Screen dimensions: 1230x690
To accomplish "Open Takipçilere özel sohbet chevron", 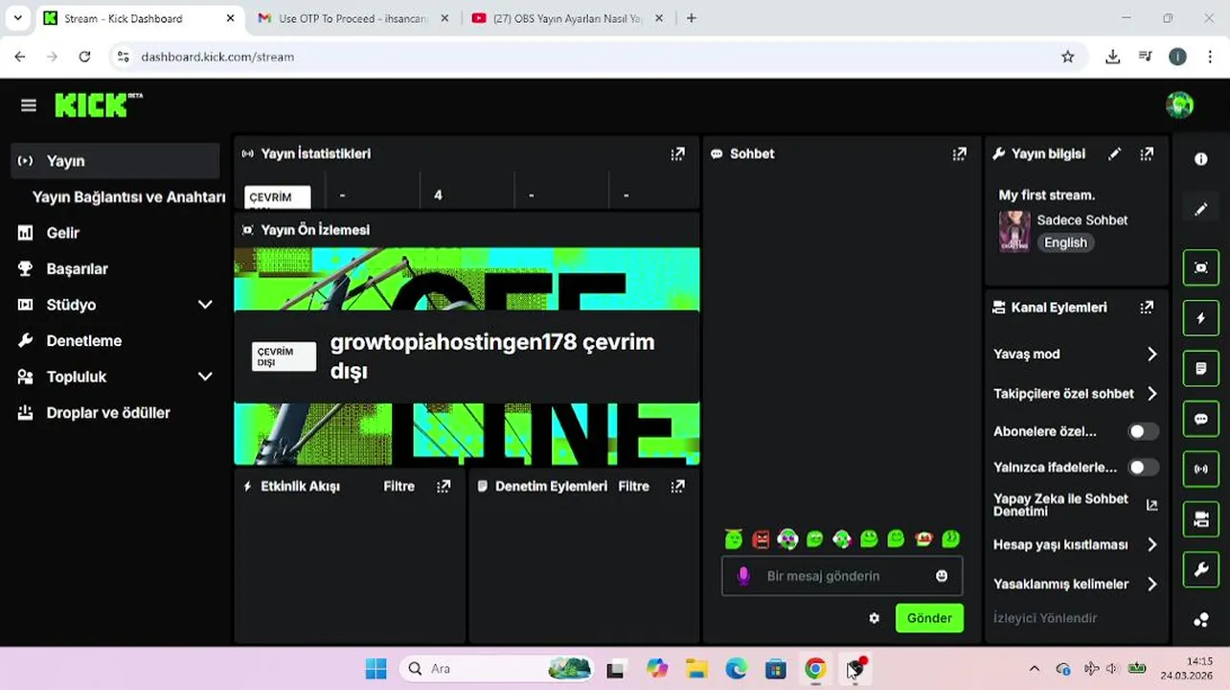I will coord(1151,394).
